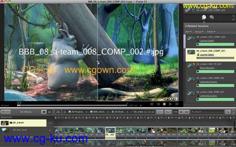Screen dimensions: 236x147
Task: Open the BBB_Short breadcrumb
Action: (x=97, y=112)
